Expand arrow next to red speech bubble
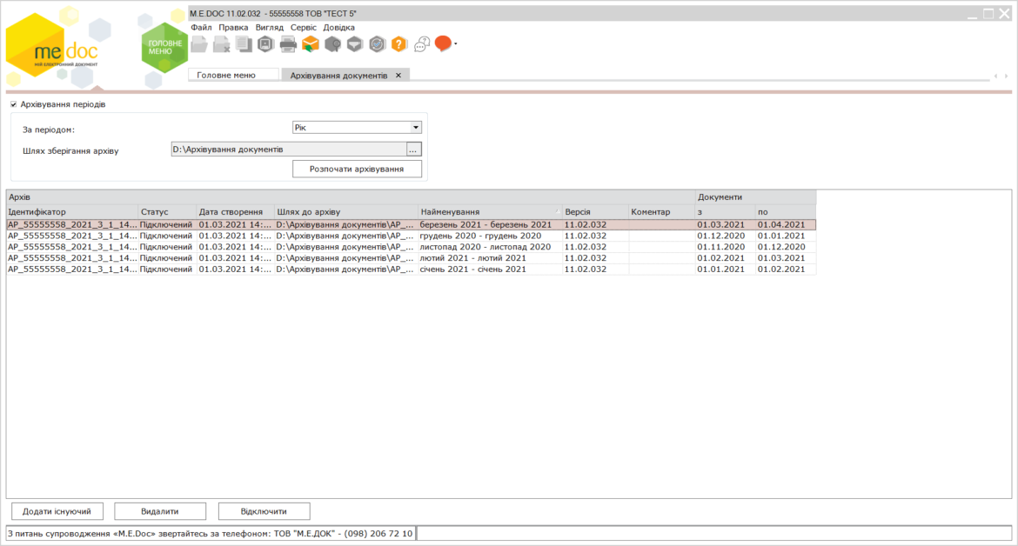 click(x=456, y=44)
